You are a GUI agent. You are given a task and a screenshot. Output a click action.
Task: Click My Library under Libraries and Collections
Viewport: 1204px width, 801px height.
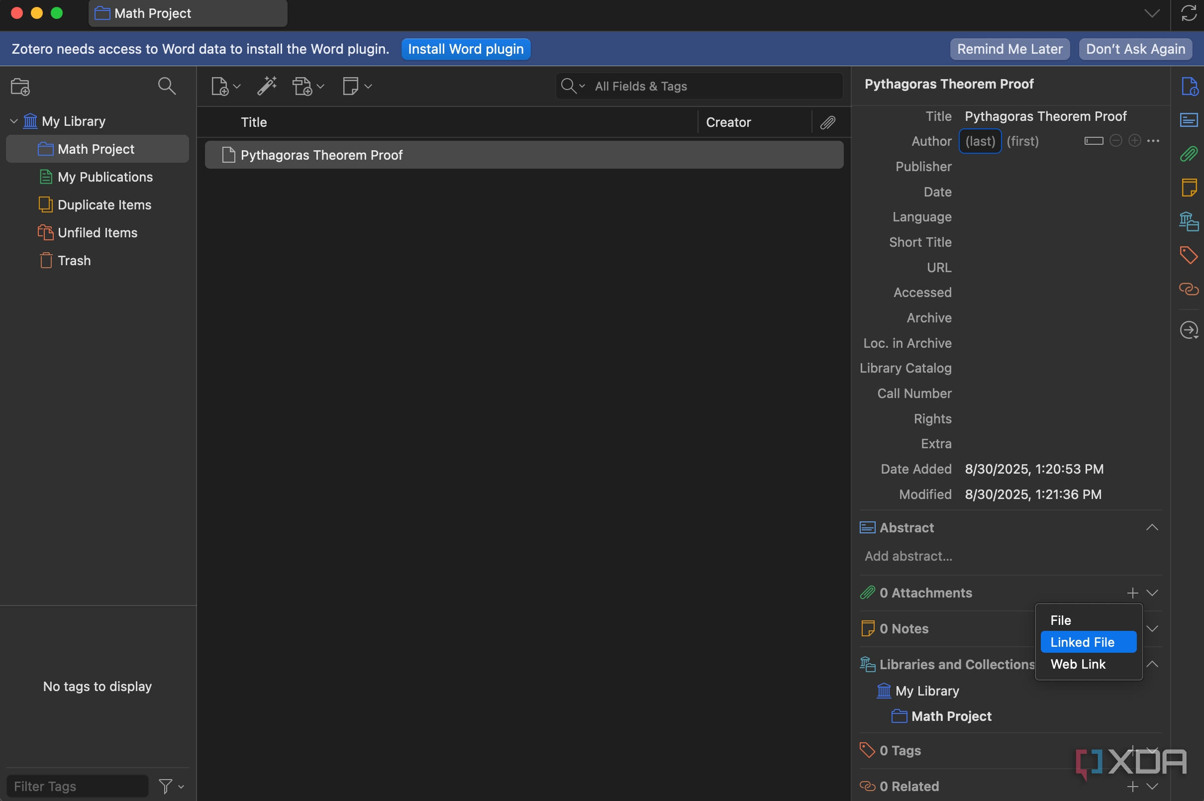(918, 691)
